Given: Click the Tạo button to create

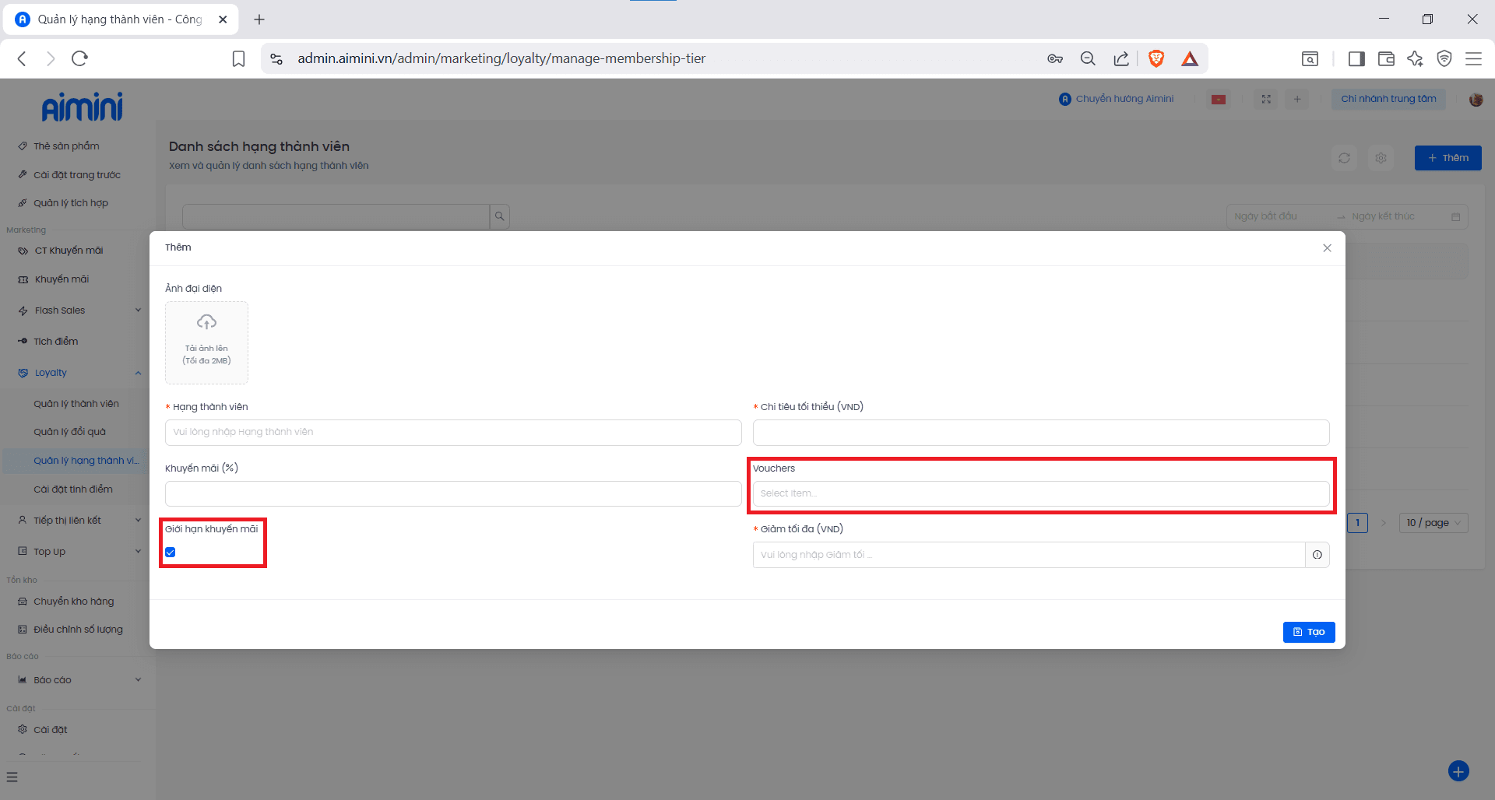Looking at the screenshot, I should pyautogui.click(x=1308, y=632).
